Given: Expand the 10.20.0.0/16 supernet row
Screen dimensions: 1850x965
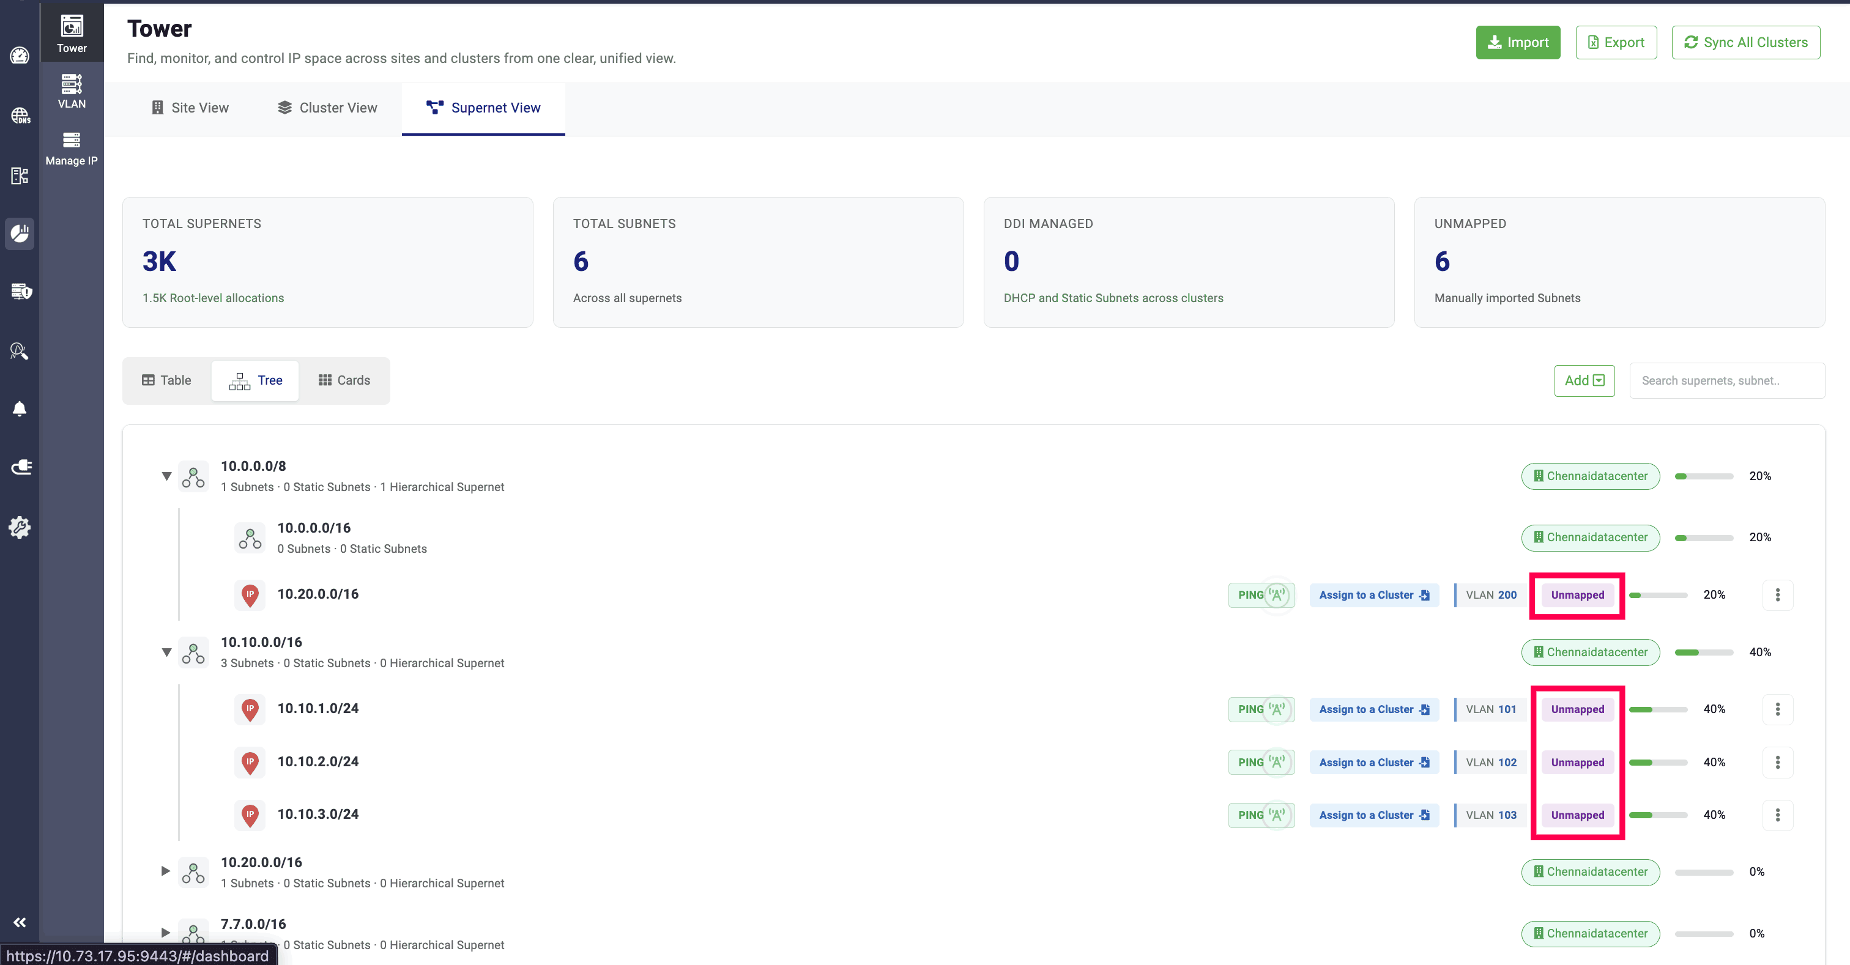Looking at the screenshot, I should [x=166, y=870].
